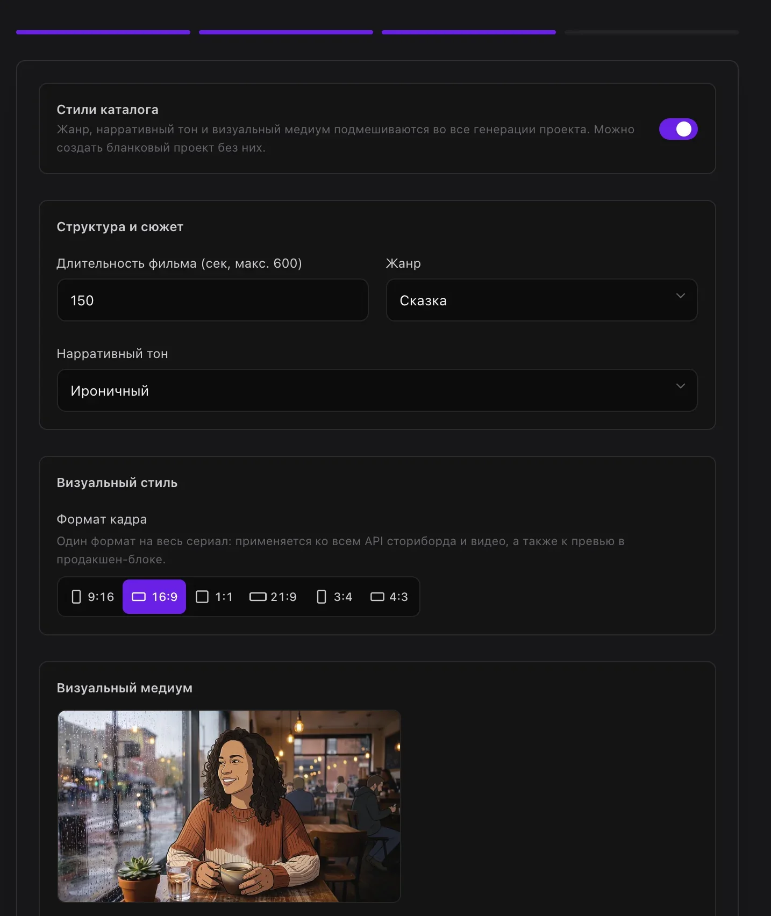Toggle the Стили каталога switch

click(x=678, y=129)
